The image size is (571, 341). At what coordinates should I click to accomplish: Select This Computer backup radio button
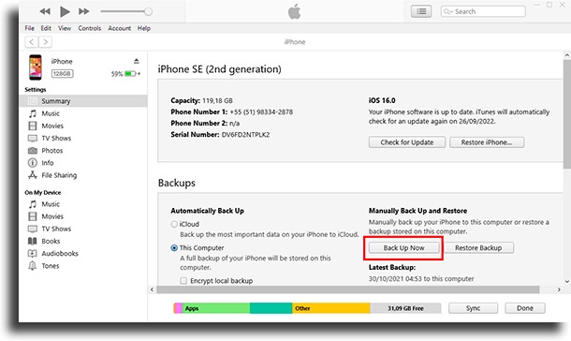click(x=174, y=247)
